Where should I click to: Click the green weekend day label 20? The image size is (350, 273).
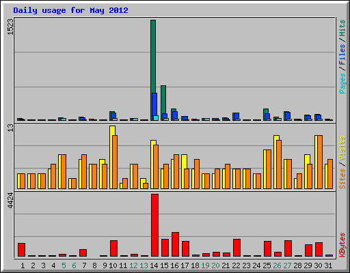coord(215,265)
